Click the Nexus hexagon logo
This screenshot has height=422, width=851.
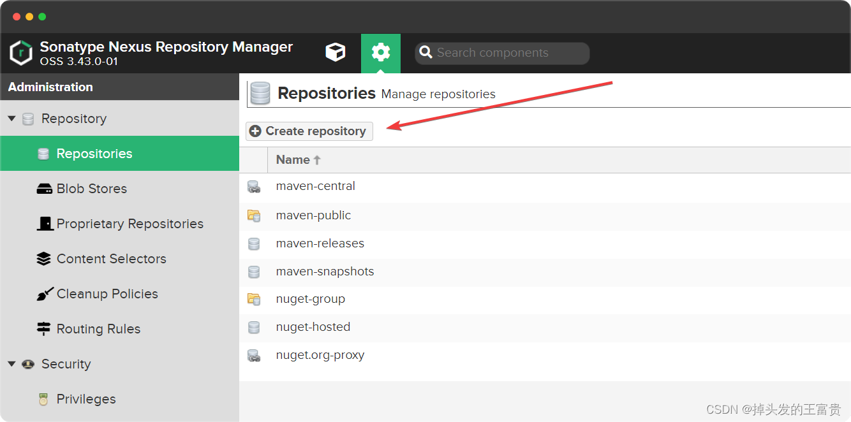point(21,53)
